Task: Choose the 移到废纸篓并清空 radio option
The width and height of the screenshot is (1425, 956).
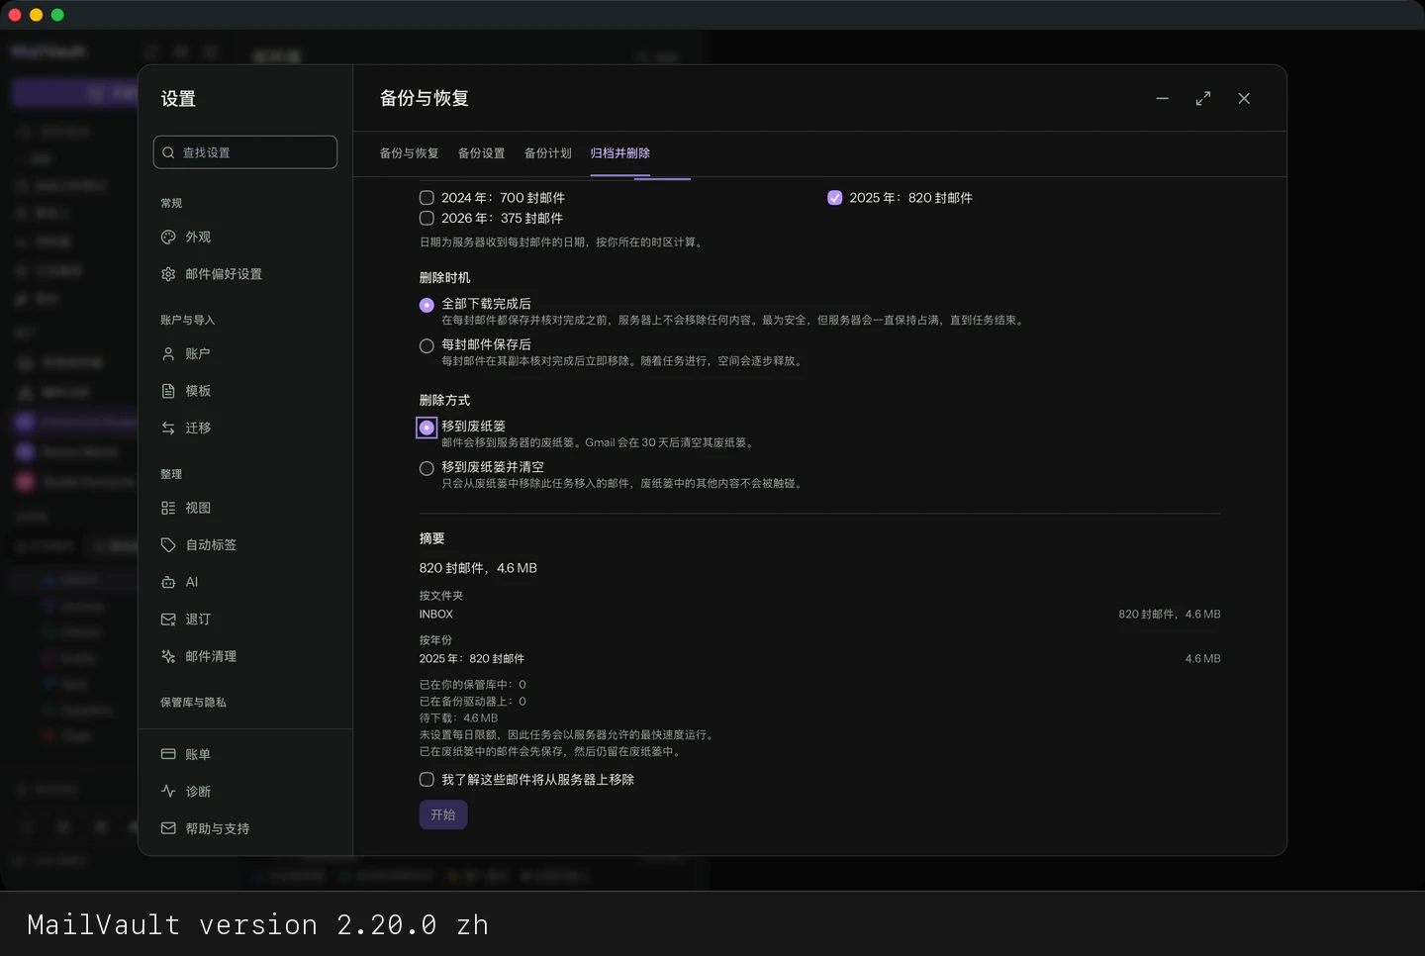Action: (427, 469)
